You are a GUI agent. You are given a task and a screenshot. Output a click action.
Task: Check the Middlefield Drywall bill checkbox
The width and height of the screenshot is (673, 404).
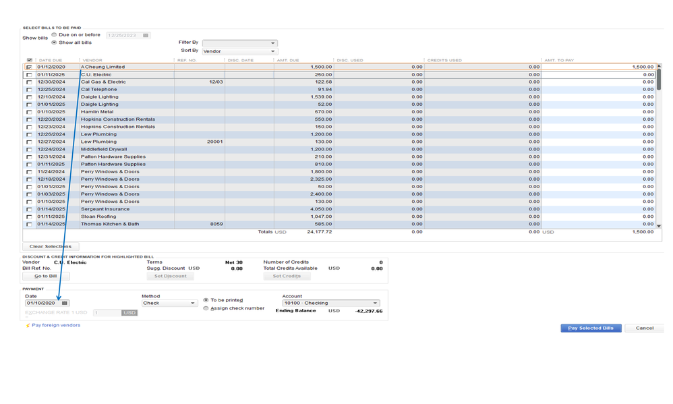pyautogui.click(x=29, y=150)
